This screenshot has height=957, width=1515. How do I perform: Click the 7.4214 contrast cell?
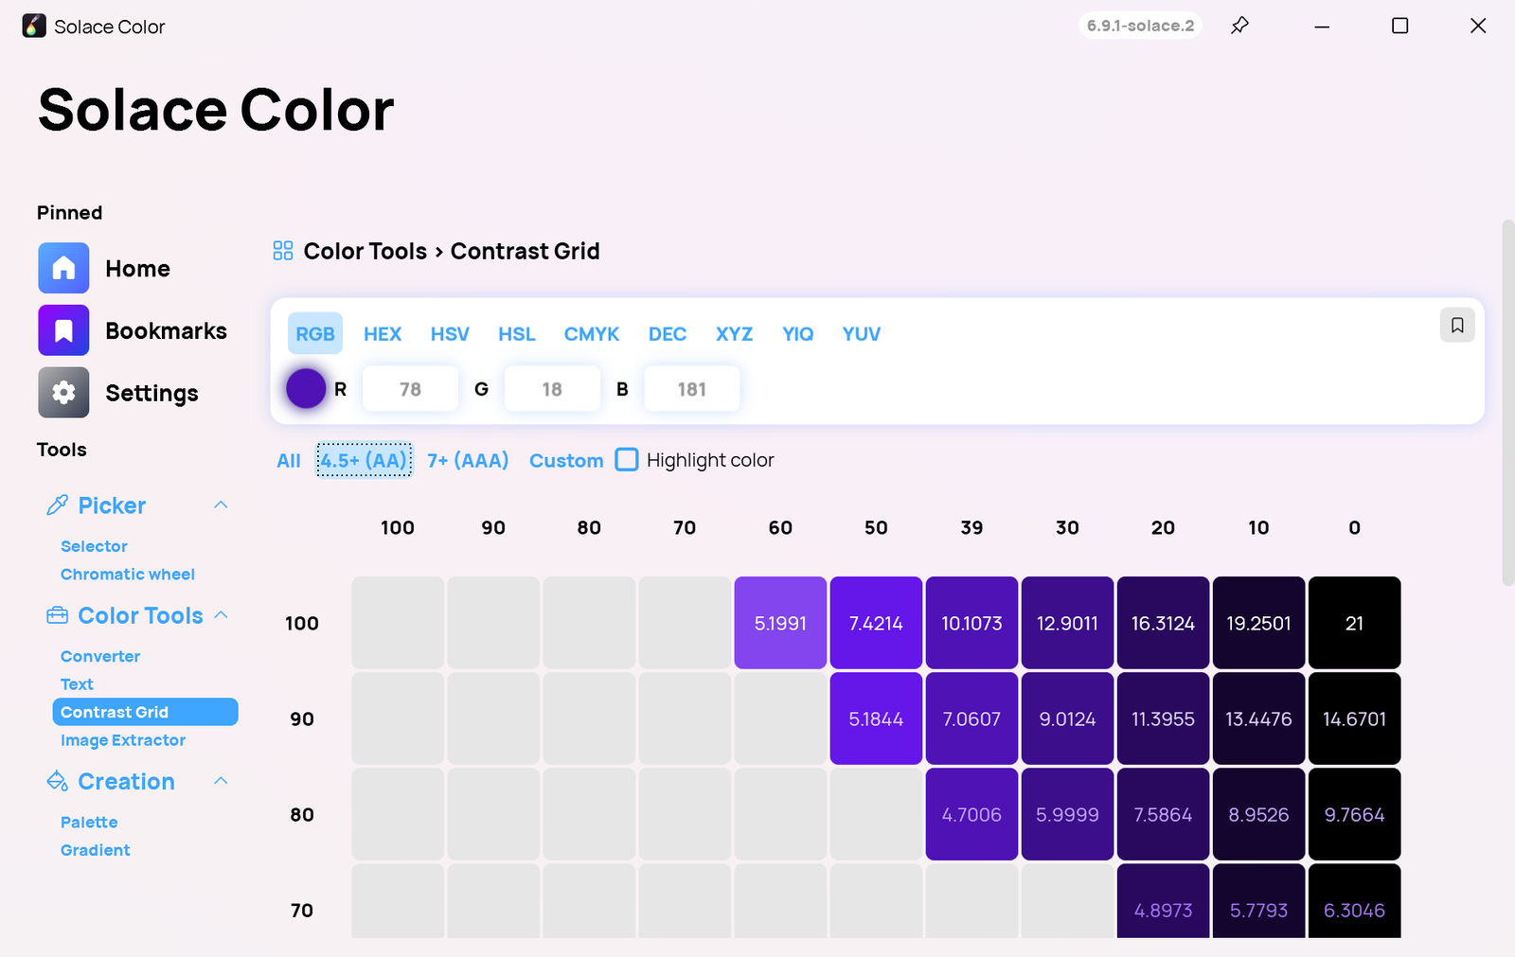876,623
